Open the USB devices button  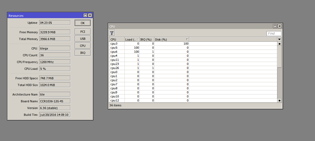83,38
